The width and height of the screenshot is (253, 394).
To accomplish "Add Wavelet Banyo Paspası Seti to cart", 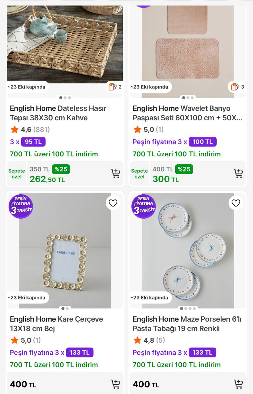I will [x=238, y=174].
